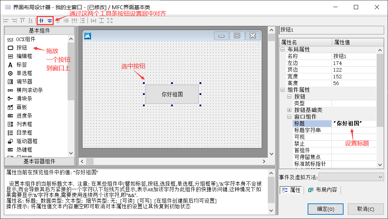Viewport: 388px width, 219px height.
Task: Select the 横向滚动条 component icon
Action: point(10,90)
